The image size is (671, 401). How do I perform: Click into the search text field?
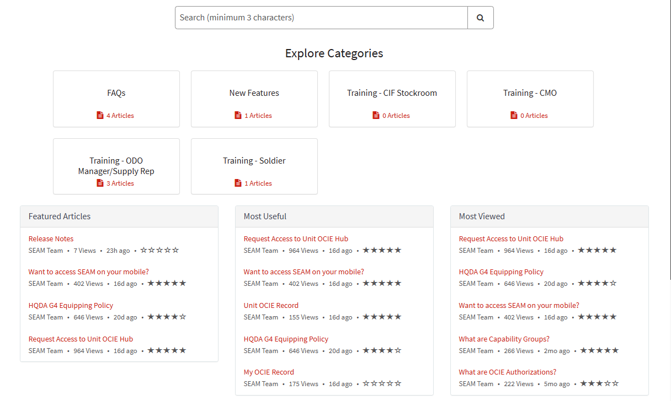[321, 18]
